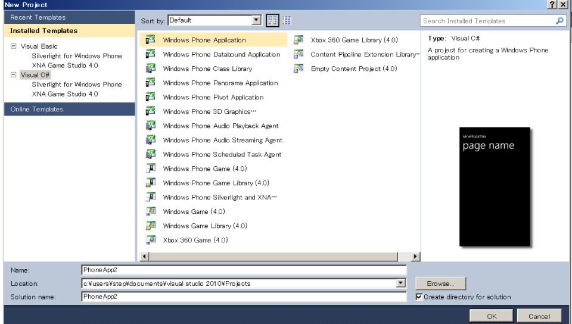
Task: Select Xbox 360 Game Library (4.0) text
Action: point(354,40)
